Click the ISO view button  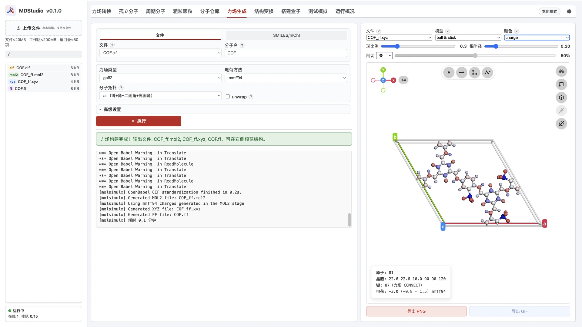(x=403, y=80)
